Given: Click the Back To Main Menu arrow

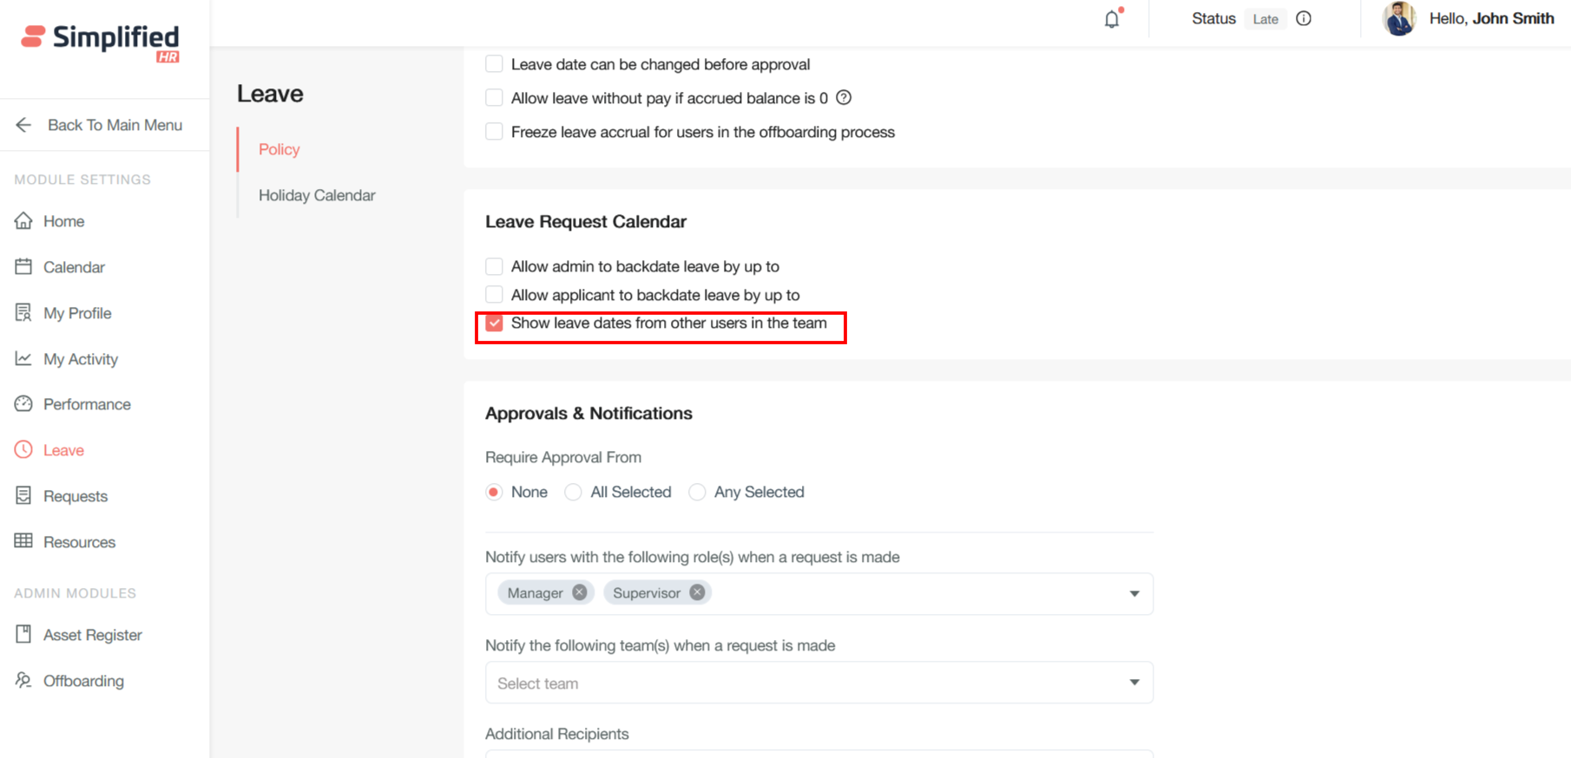Looking at the screenshot, I should (23, 125).
